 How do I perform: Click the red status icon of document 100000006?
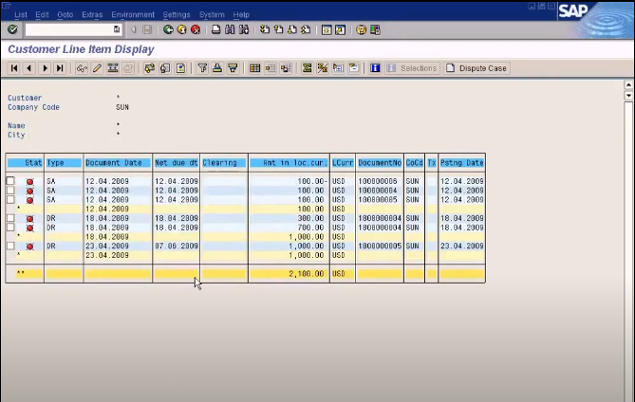(30, 182)
